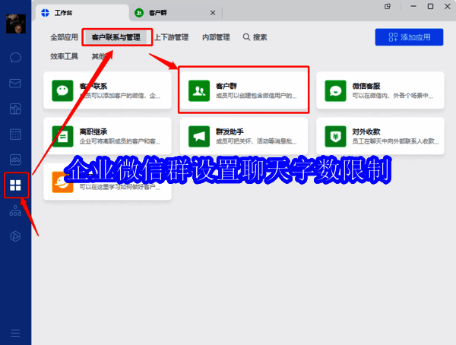The width and height of the screenshot is (456, 345).
Task: Click description '员工在聊天中向外部联系人收款...'
Action: (395, 141)
